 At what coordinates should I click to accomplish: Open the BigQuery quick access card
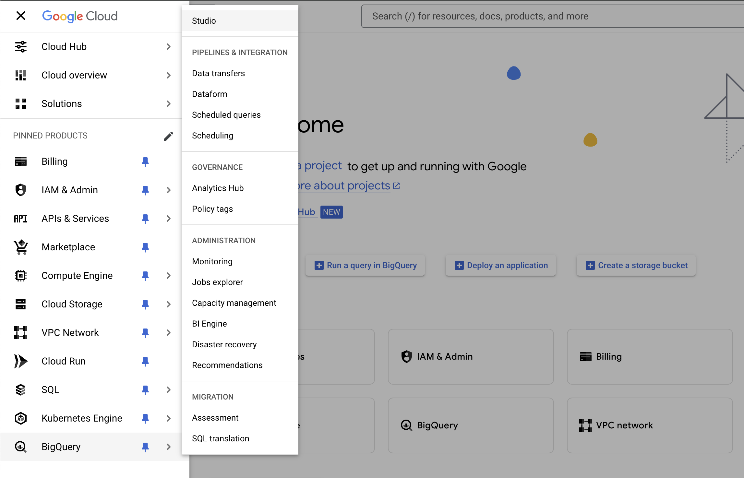coord(471,425)
